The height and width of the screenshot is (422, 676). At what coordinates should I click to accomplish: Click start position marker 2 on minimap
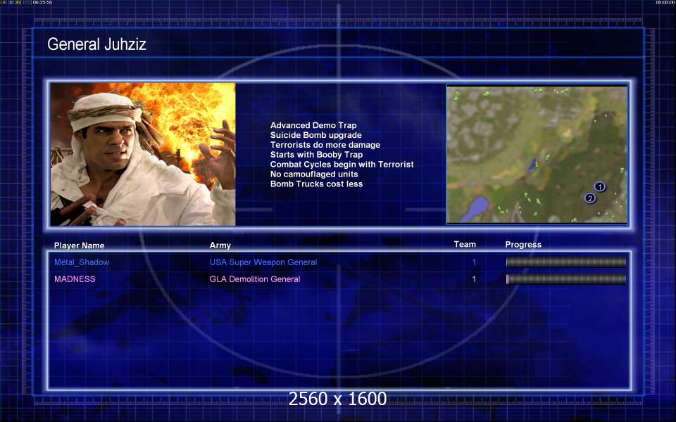click(x=589, y=198)
